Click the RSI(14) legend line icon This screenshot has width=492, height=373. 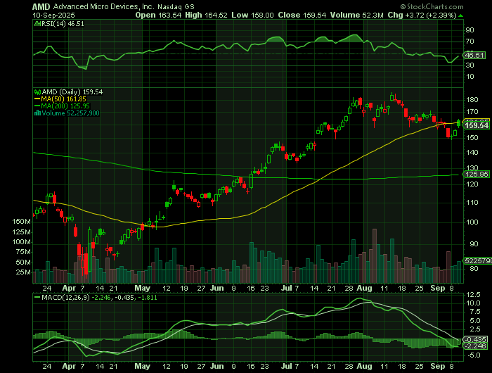(37, 23)
